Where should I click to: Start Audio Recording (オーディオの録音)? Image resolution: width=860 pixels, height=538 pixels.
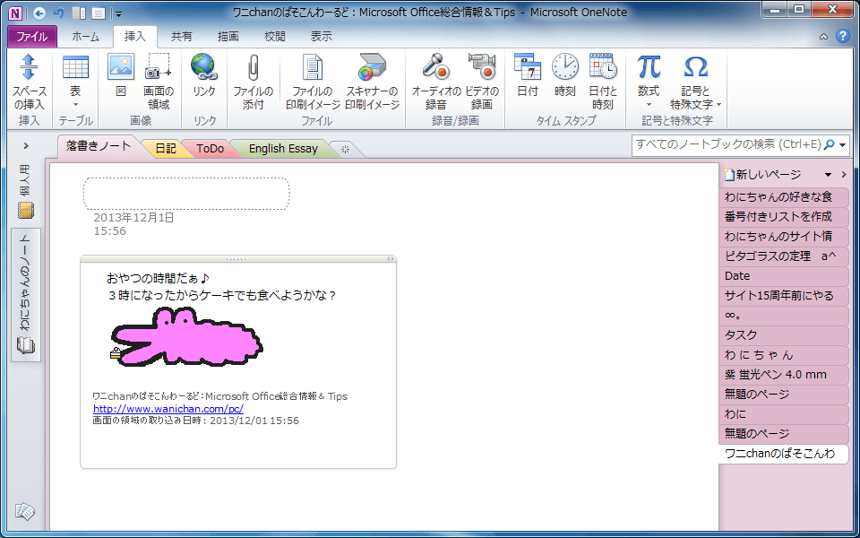(436, 82)
